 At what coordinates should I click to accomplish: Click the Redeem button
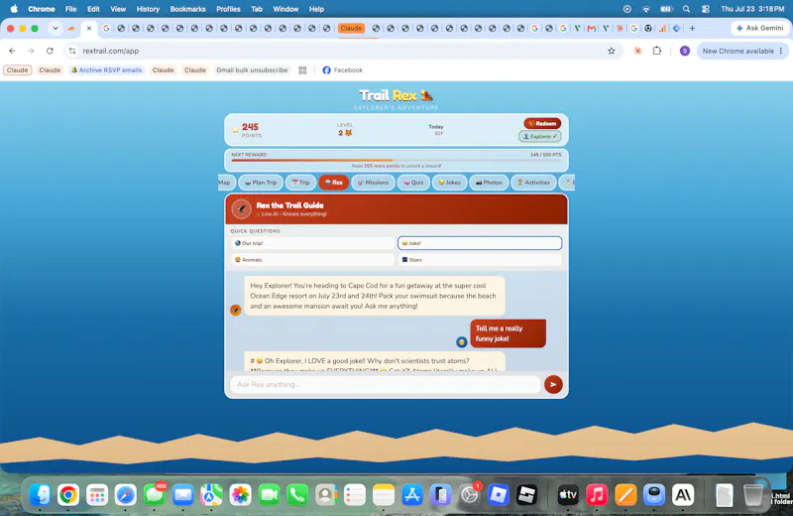542,124
